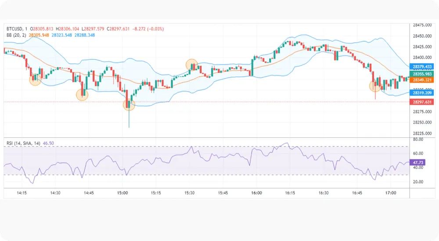Image resolution: width=439 pixels, height=241 pixels.
Task: Select the circle marker before 17:00
Action: tap(375, 86)
